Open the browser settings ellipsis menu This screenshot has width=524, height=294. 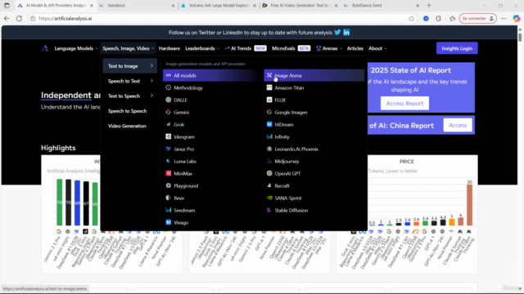coord(504,19)
